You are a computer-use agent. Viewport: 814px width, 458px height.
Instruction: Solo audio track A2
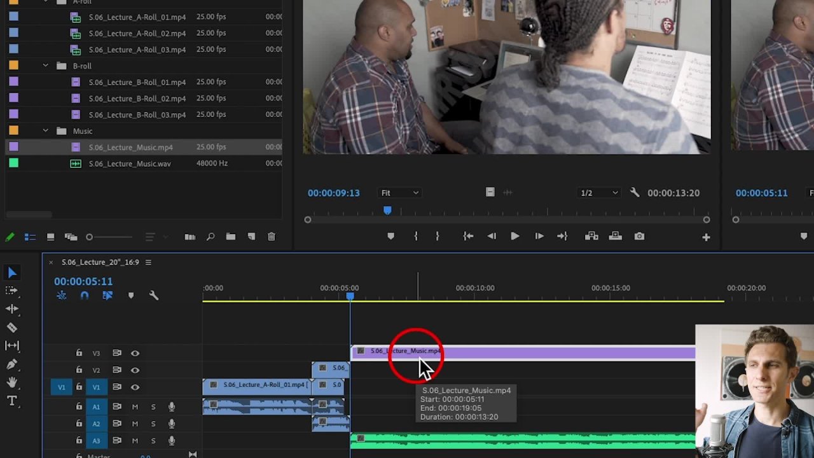click(153, 424)
